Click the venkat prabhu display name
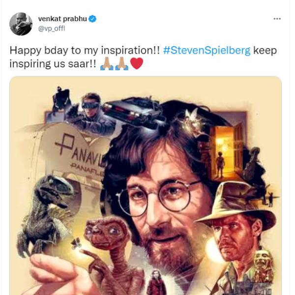 coord(62,19)
